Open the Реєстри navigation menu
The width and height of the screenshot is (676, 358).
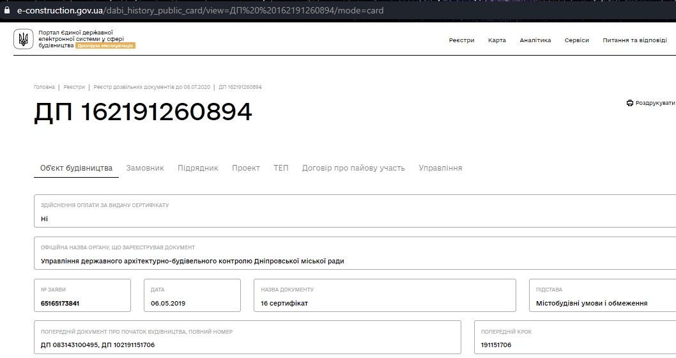pyautogui.click(x=461, y=40)
